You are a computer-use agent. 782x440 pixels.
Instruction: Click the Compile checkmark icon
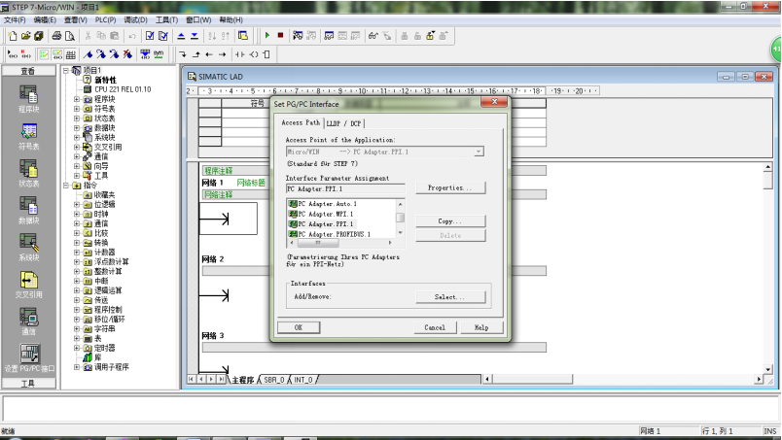150,36
